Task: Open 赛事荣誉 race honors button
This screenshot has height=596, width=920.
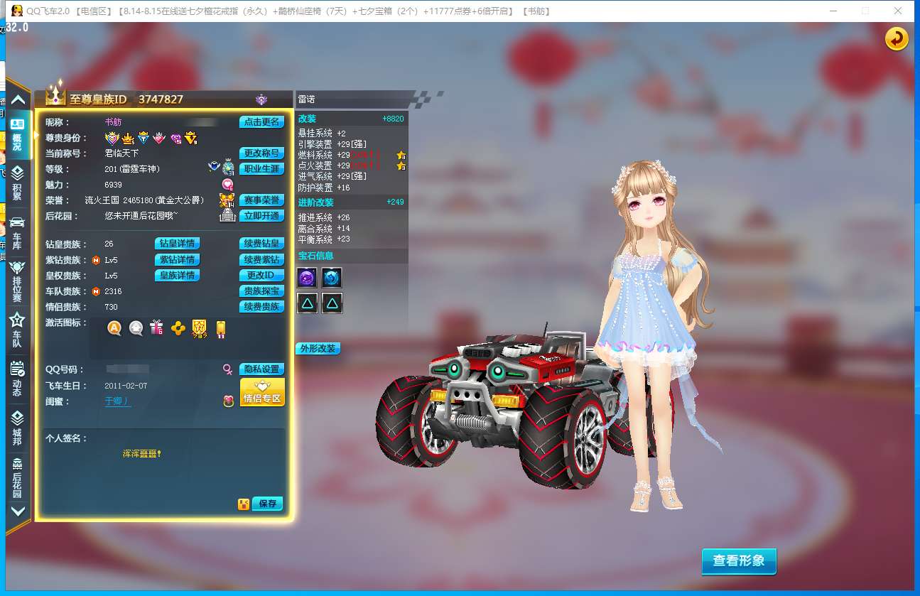Action: pos(262,200)
